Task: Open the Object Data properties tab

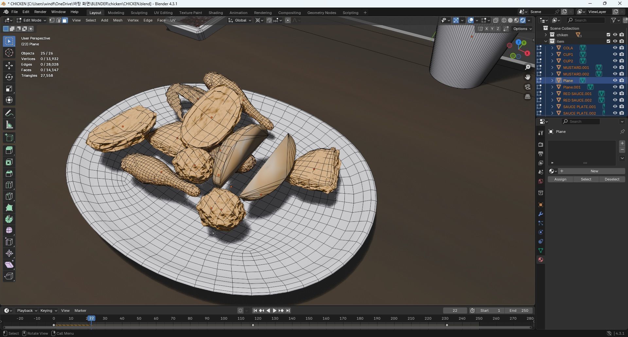Action: point(541,250)
